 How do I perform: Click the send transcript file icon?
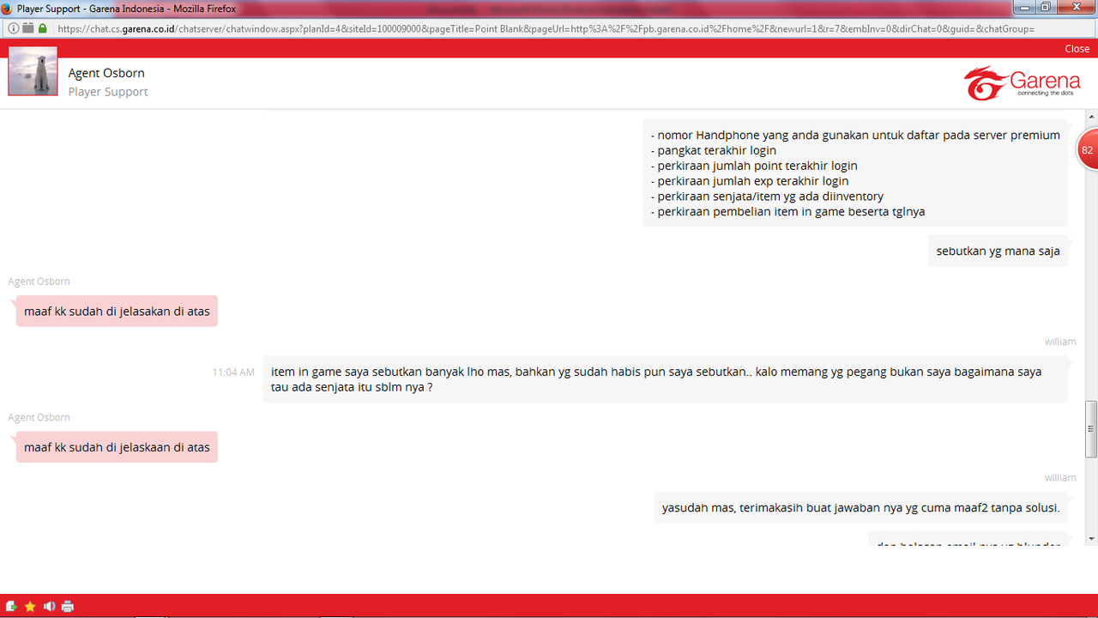click(11, 606)
